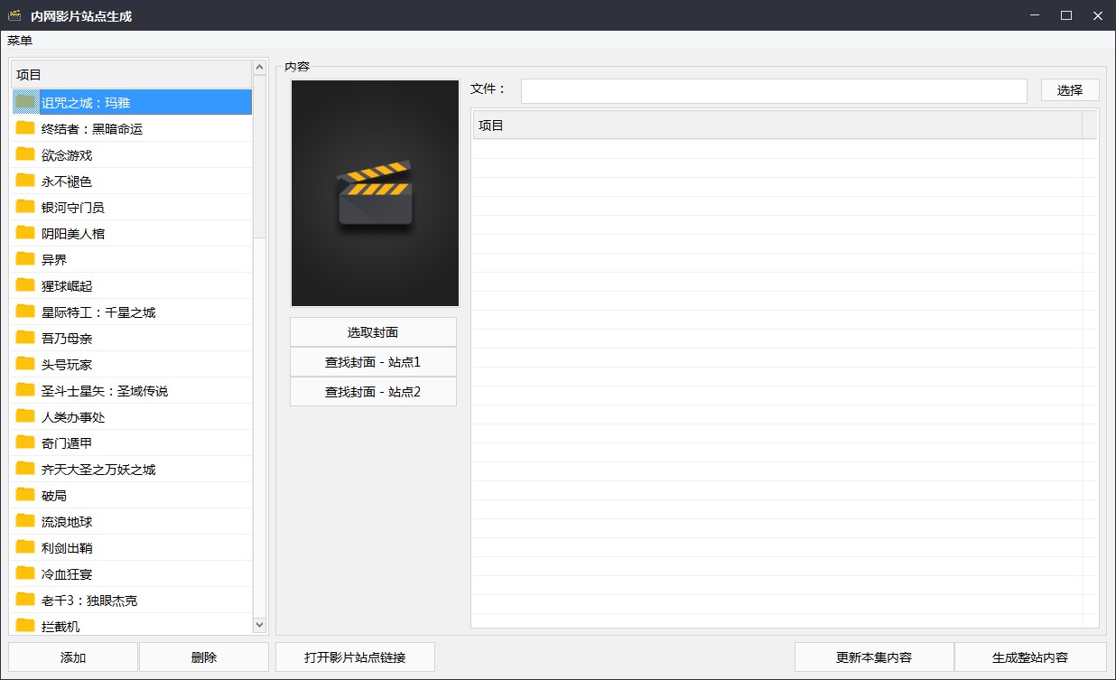Click folder icon next to 流浪地球

tap(25, 521)
